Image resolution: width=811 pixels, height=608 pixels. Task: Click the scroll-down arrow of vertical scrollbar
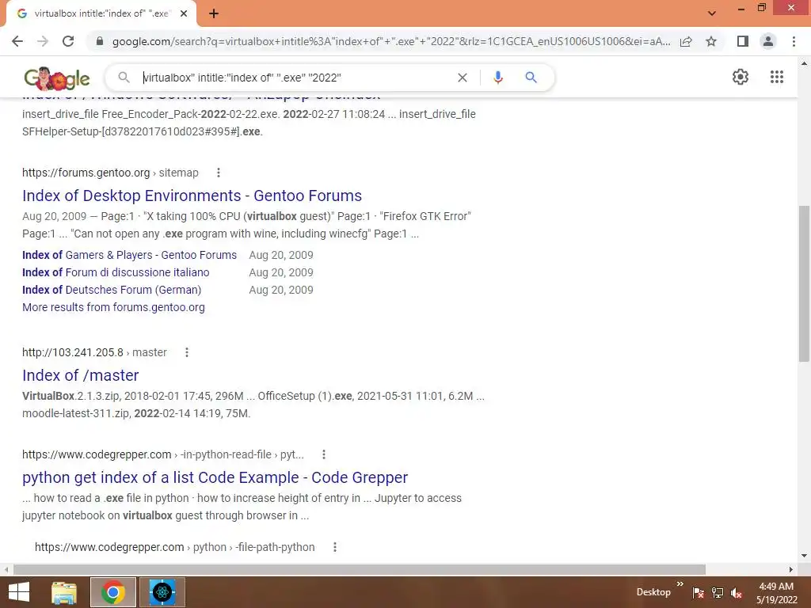804,557
